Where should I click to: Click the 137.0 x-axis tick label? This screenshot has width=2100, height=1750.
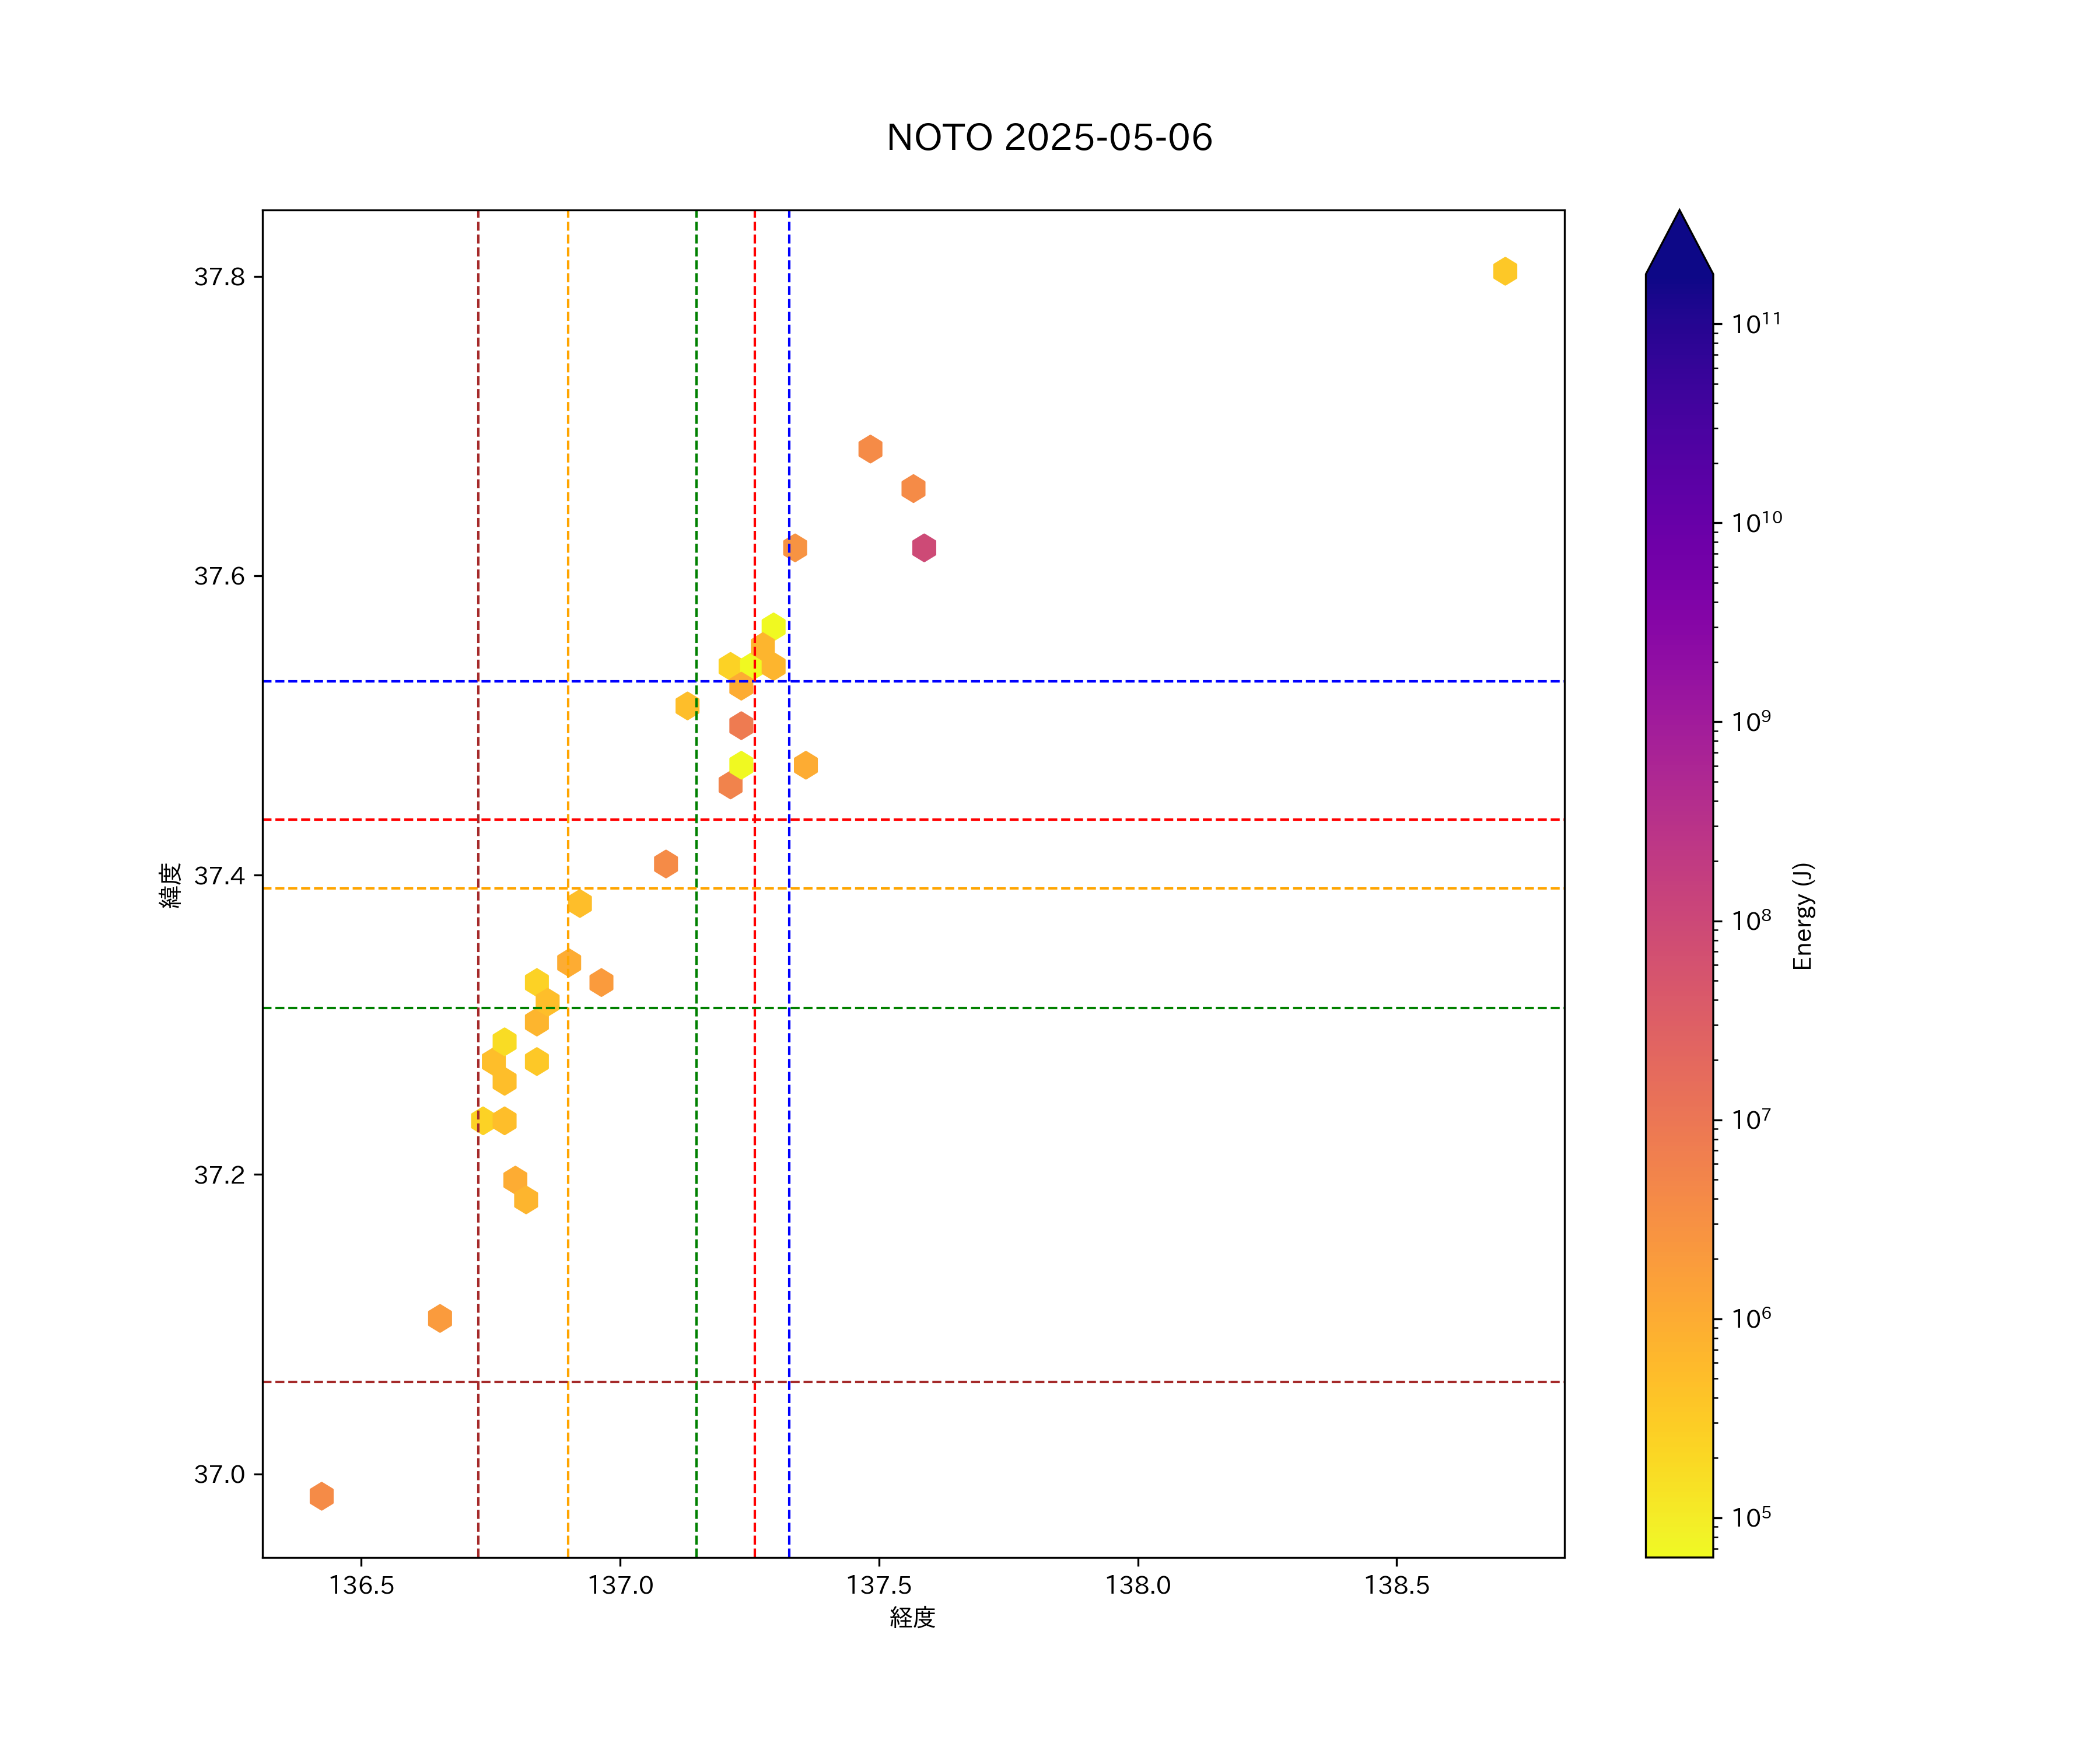pos(620,1585)
